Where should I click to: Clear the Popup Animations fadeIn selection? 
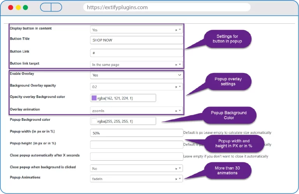(x=176, y=179)
